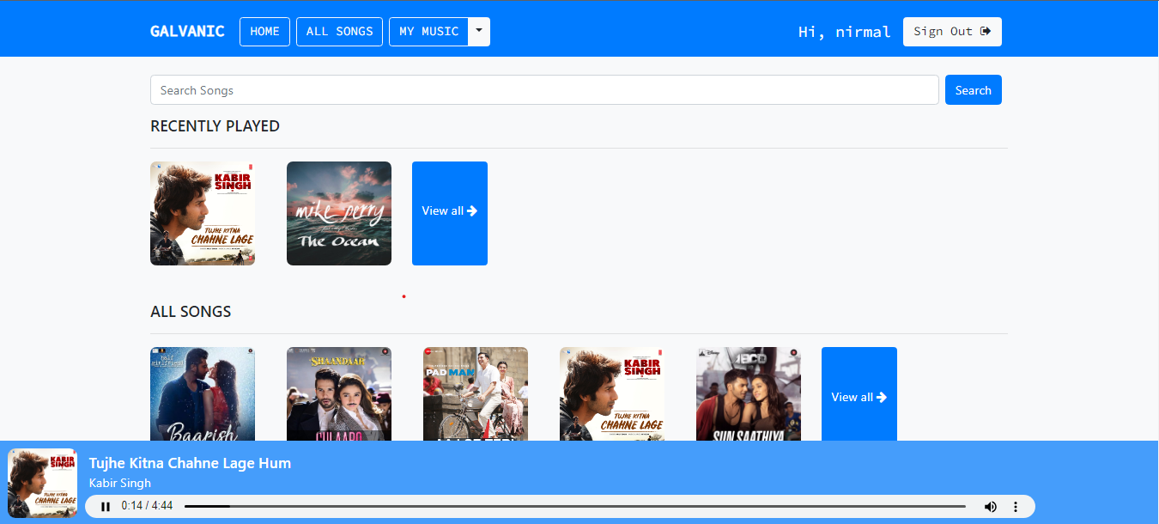Open the Baarish song cover

[x=203, y=394]
